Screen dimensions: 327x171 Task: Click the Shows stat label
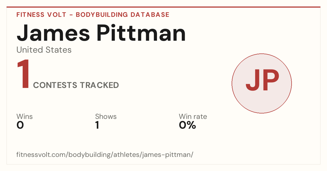(x=106, y=116)
